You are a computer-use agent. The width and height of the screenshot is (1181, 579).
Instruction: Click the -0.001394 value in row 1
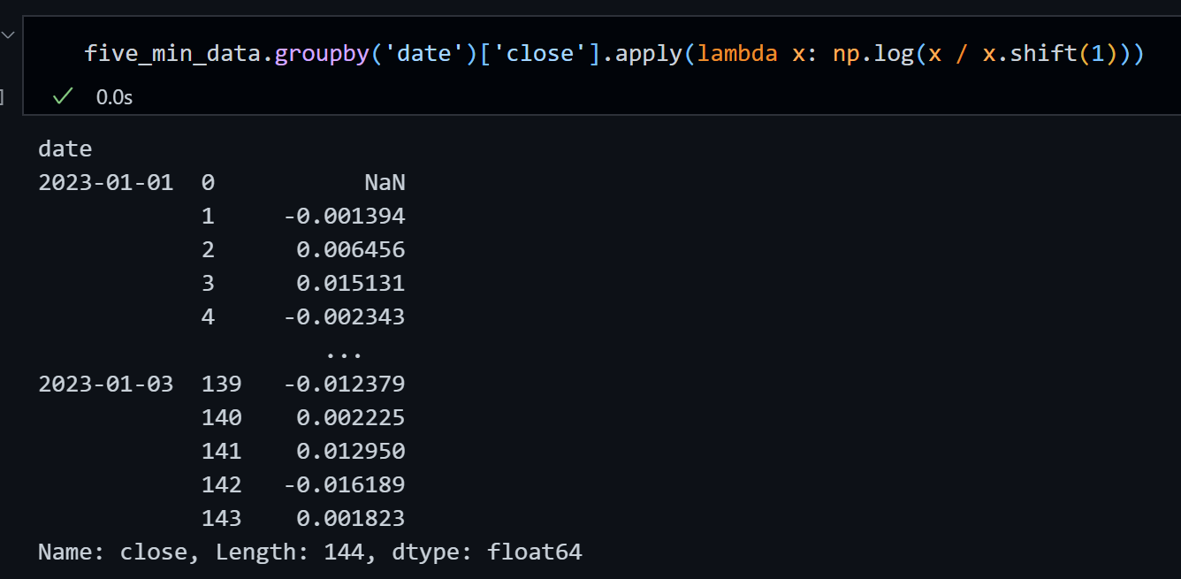344,217
